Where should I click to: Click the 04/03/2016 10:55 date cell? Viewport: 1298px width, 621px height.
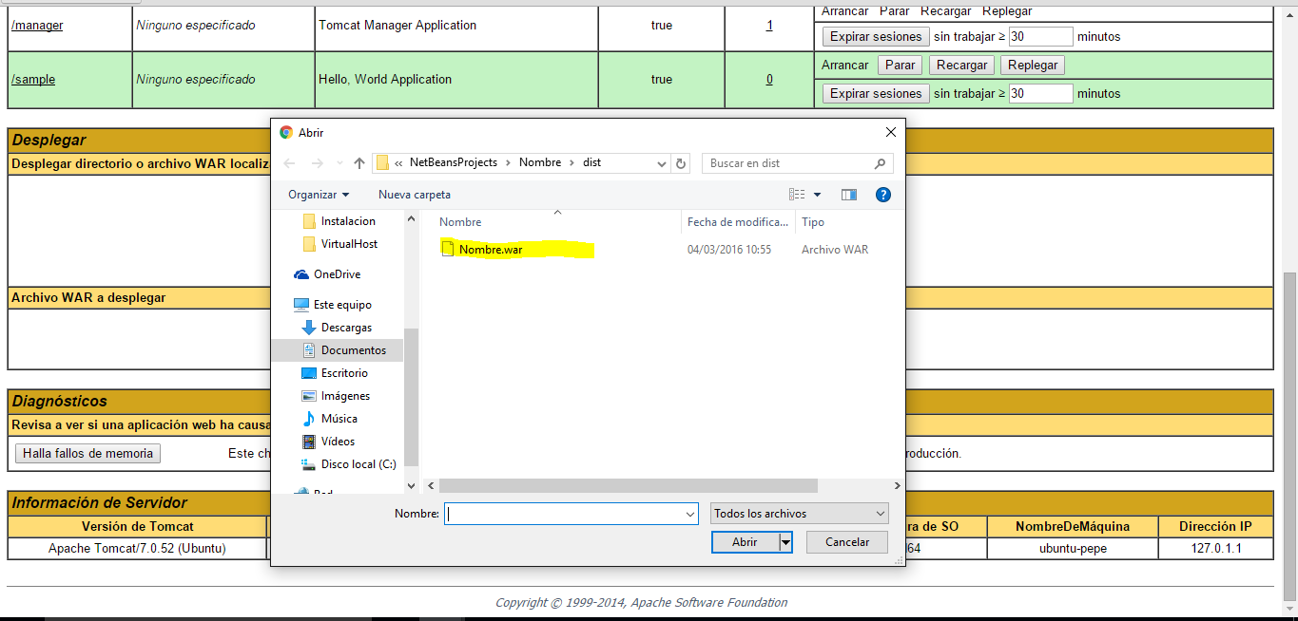pos(729,250)
